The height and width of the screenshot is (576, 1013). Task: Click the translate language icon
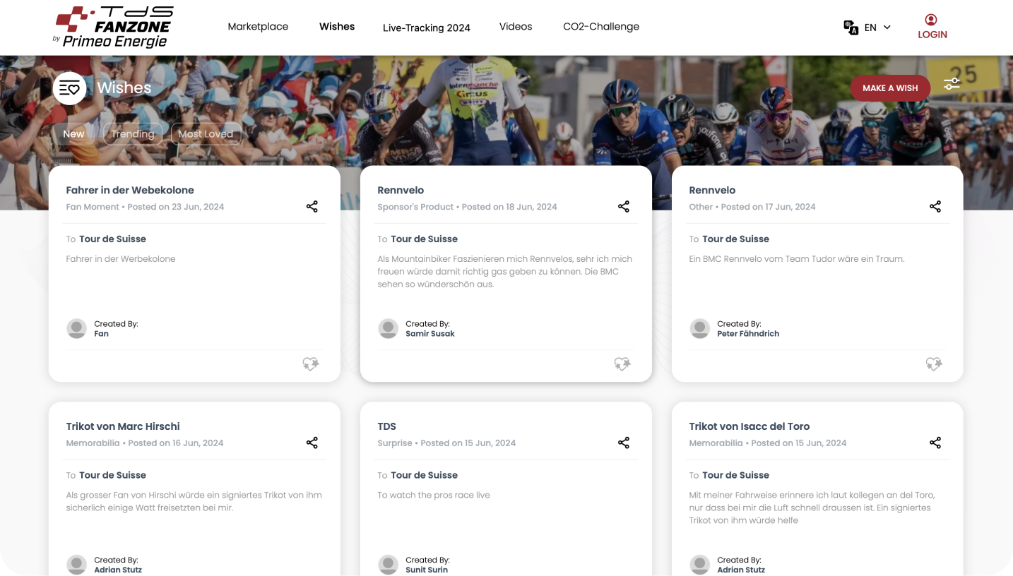coord(851,28)
